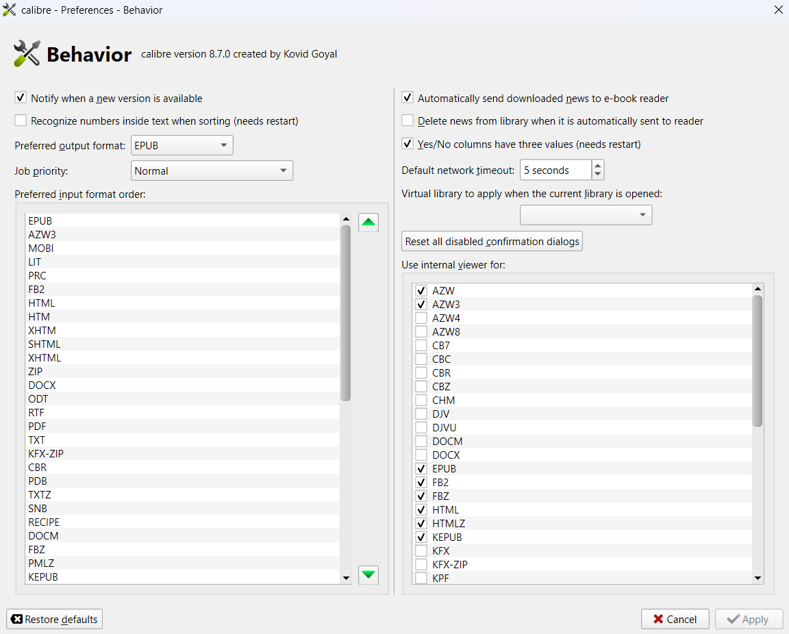Image resolution: width=789 pixels, height=634 pixels.
Task: Click internal viewer list scroll-up arrow
Action: coord(757,289)
